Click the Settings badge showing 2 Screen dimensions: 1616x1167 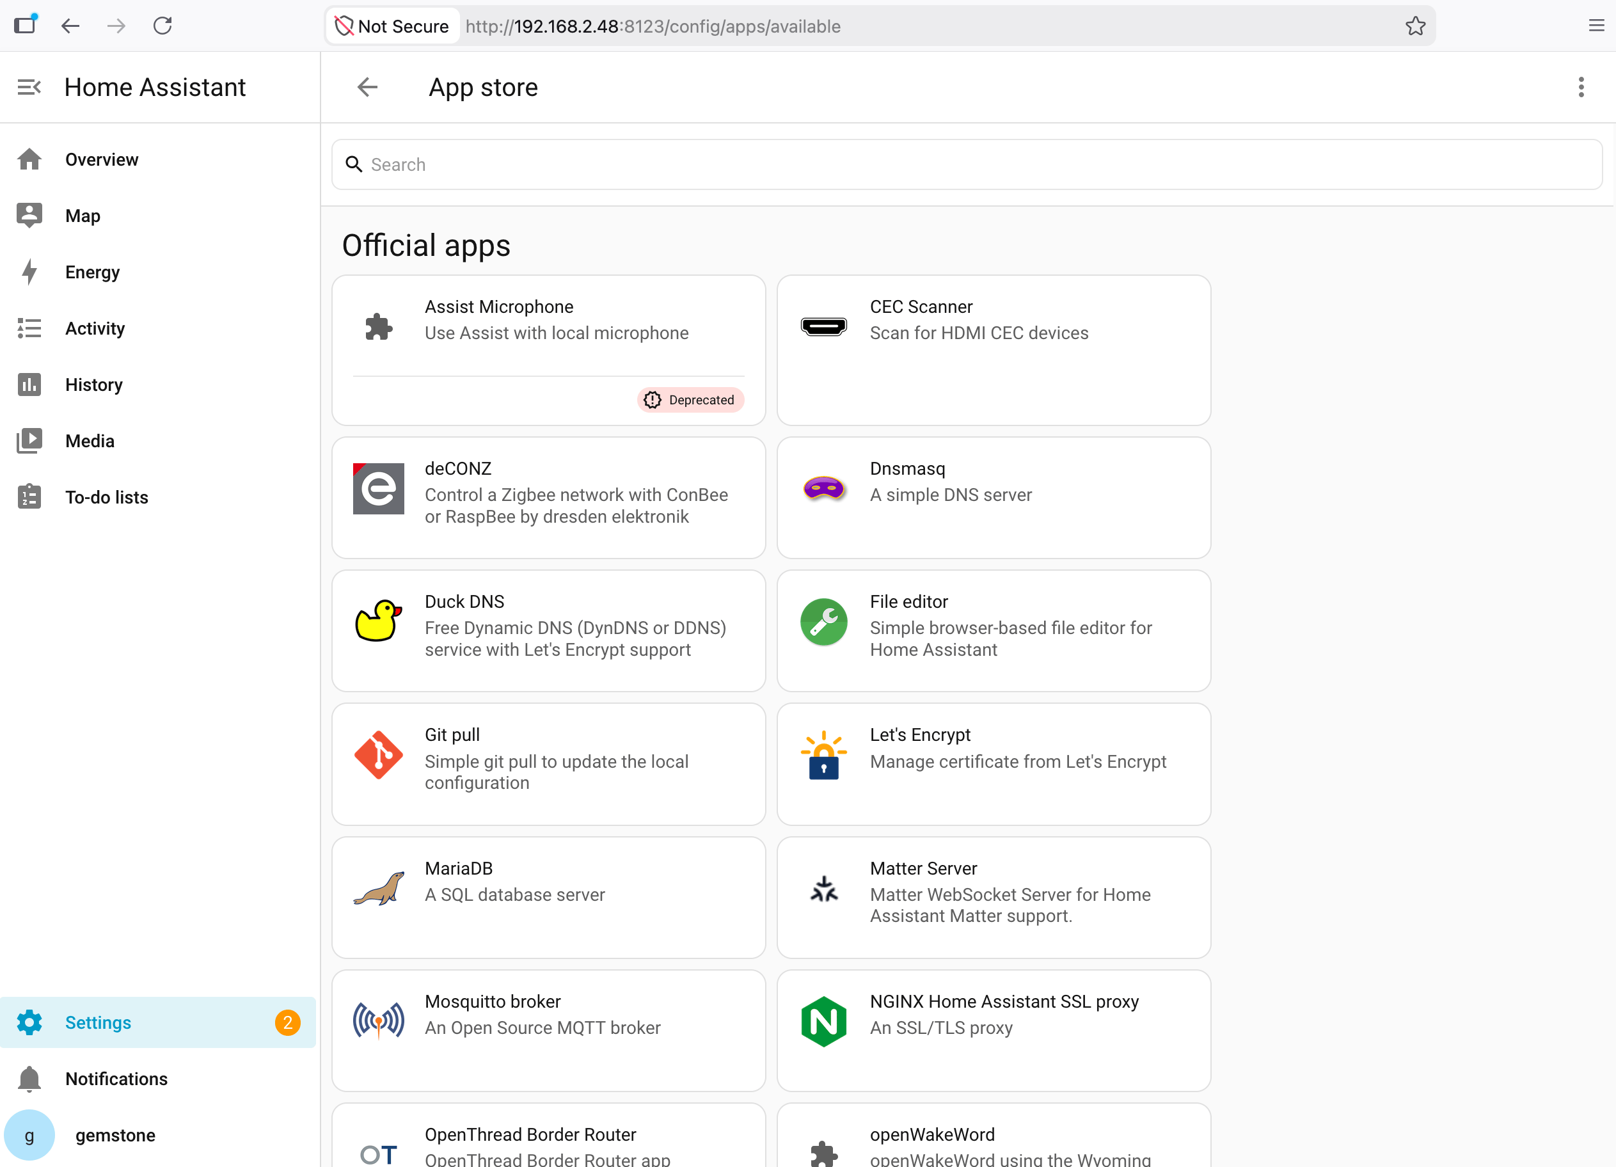pyautogui.click(x=287, y=1022)
